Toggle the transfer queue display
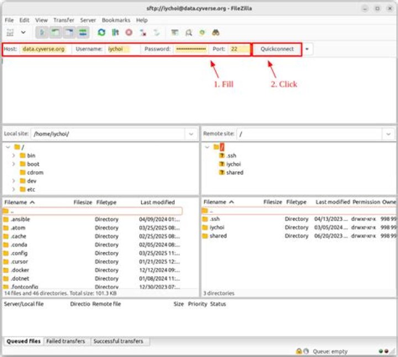This screenshot has height=357, width=398. click(83, 33)
